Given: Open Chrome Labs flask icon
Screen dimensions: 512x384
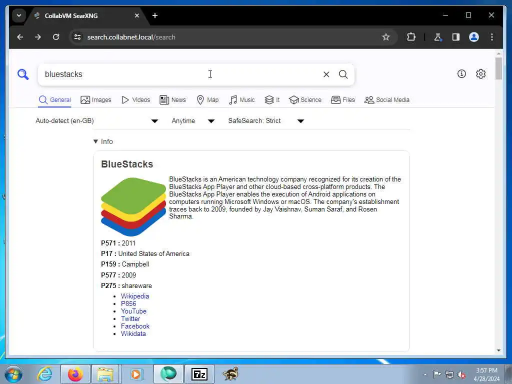Looking at the screenshot, I should coord(437,37).
